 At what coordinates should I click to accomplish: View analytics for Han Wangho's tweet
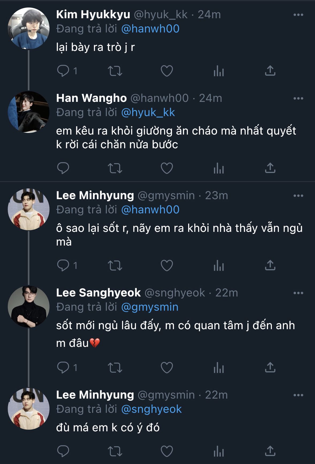[x=219, y=168]
